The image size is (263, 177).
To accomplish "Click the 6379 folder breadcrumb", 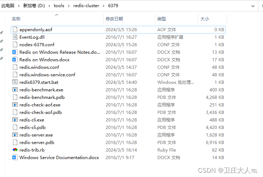I will point(113,6).
